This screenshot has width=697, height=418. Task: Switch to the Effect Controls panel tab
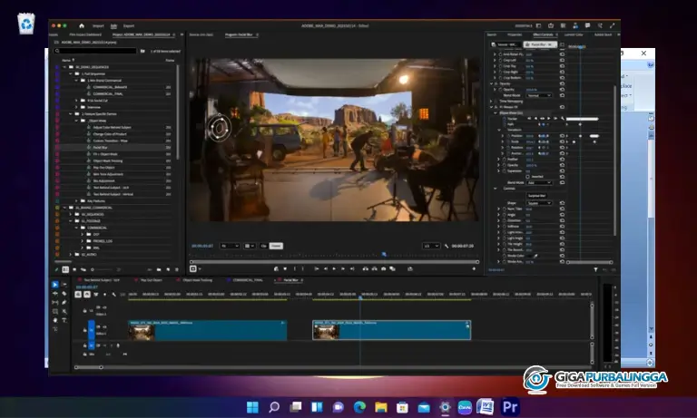544,34
